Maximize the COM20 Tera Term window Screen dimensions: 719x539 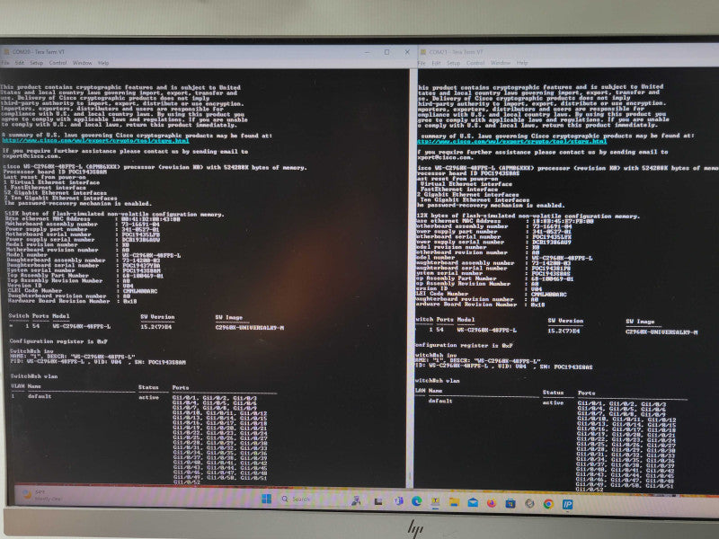tap(387, 52)
